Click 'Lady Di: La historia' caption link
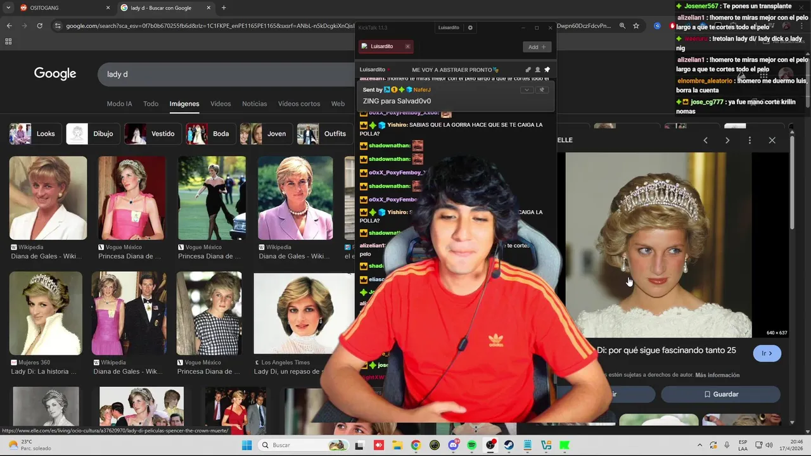 click(44, 372)
